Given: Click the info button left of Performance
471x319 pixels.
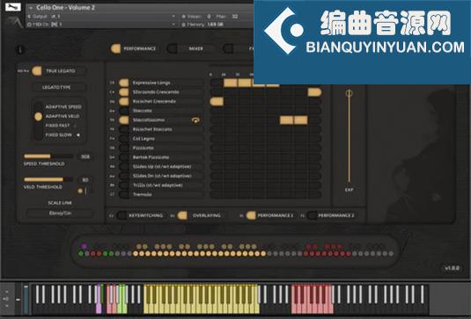Looking at the screenshot, I should tap(20, 49).
